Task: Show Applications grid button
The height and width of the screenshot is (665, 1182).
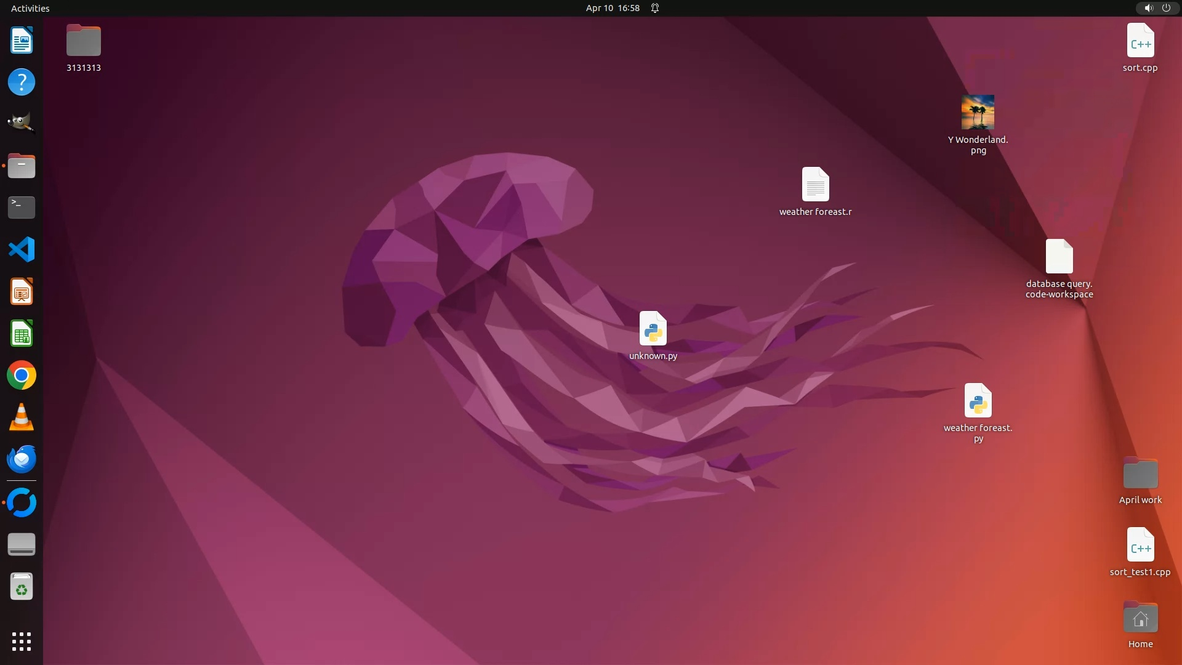Action: point(22,641)
